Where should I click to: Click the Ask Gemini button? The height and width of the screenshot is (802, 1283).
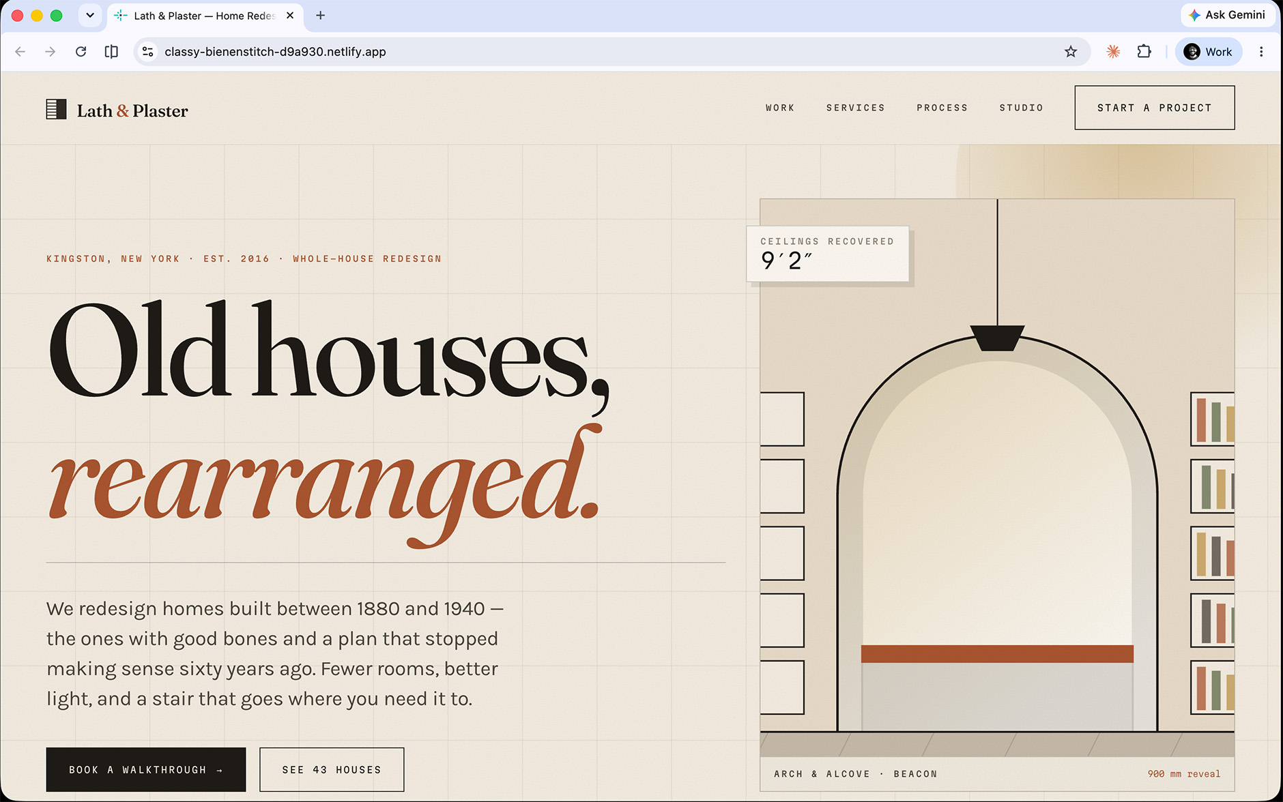(x=1227, y=15)
